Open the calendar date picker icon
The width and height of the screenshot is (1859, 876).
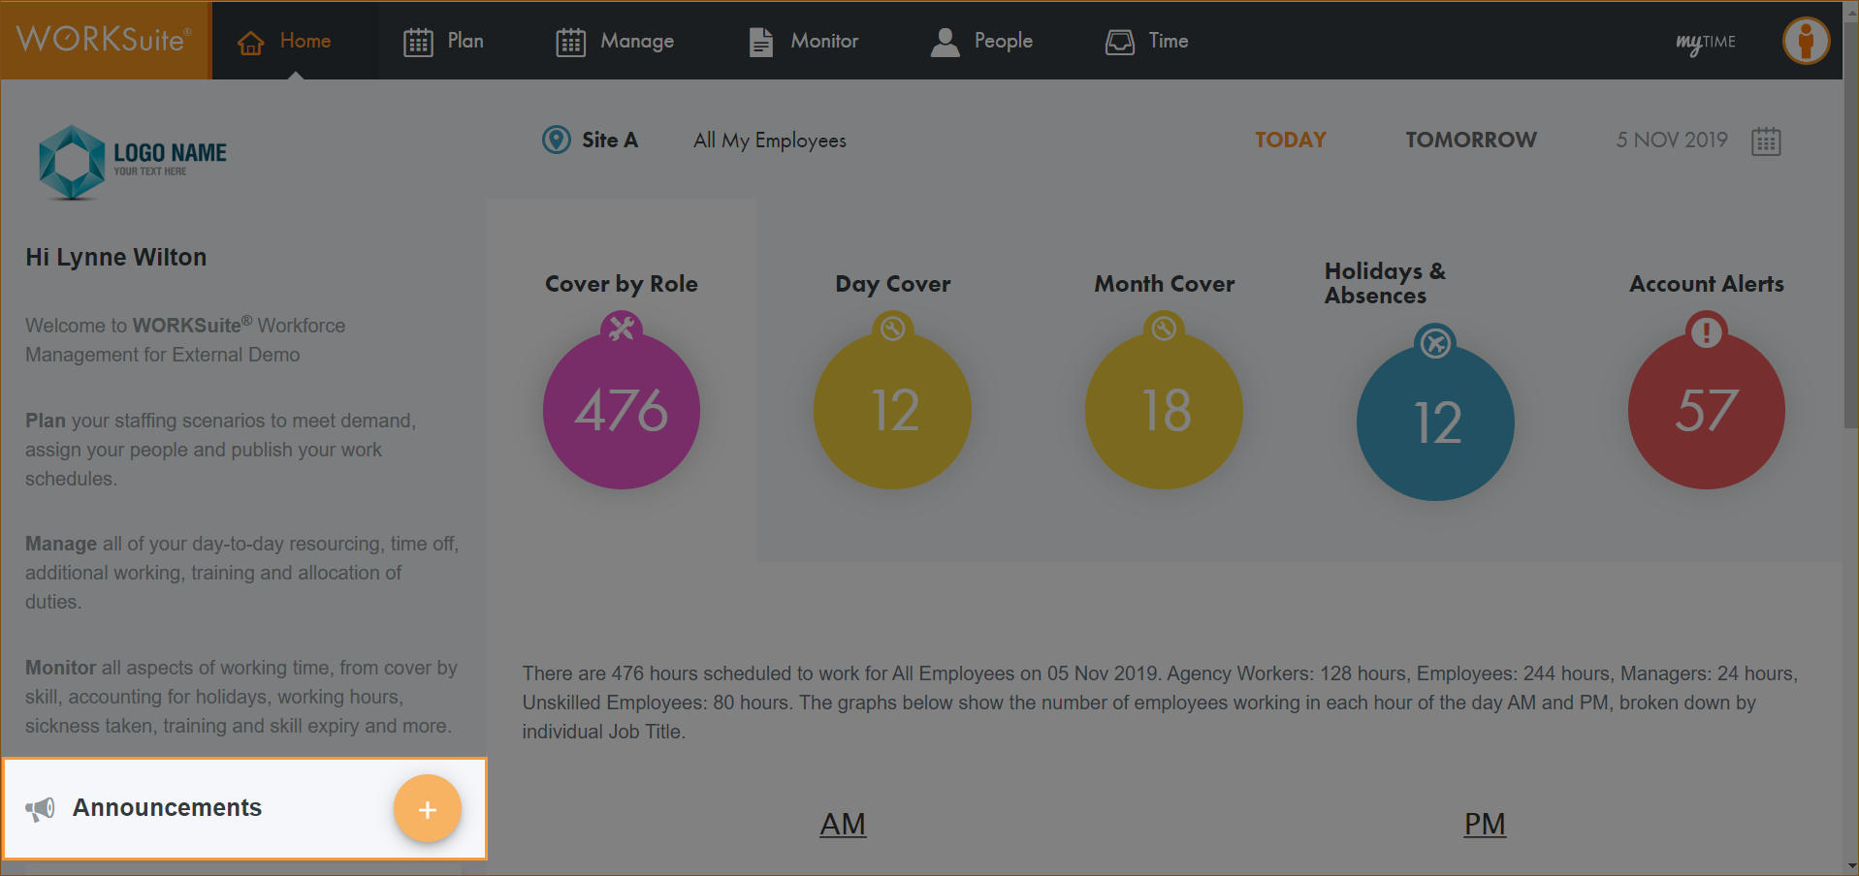coord(1766,141)
